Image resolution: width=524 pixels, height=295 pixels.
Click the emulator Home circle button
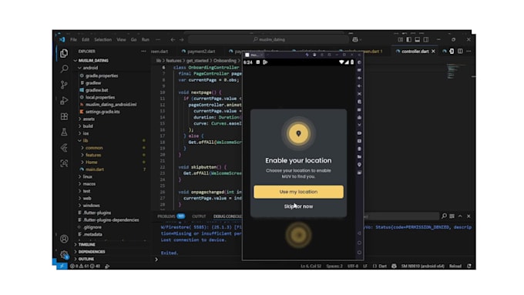[x=359, y=243]
